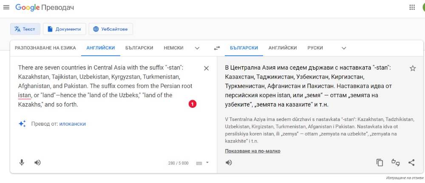425x183 pixels.
Task: Translate from илокански link
Action: pyautogui.click(x=72, y=124)
